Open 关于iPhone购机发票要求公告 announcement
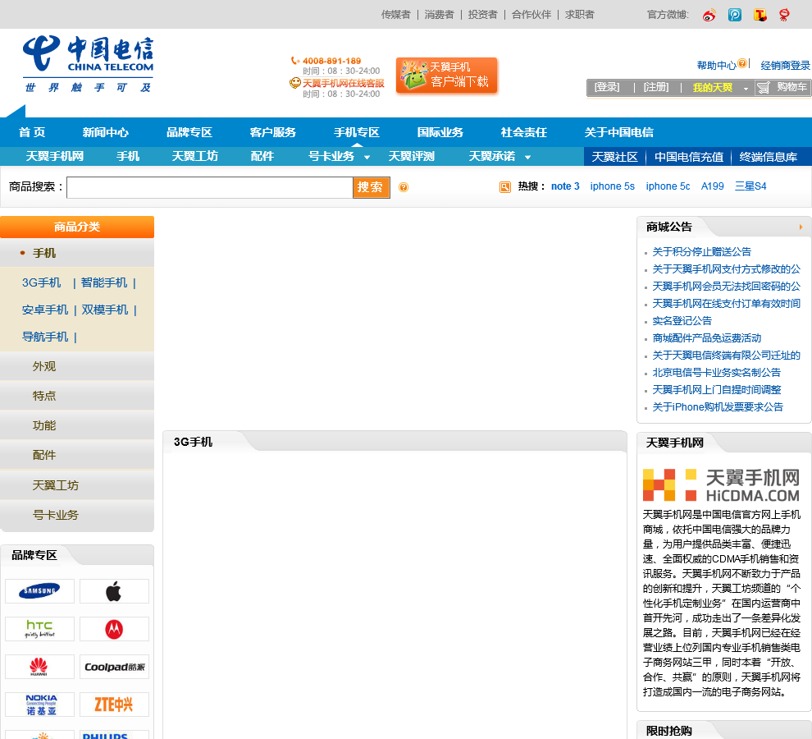The height and width of the screenshot is (739, 812). pyautogui.click(x=717, y=407)
